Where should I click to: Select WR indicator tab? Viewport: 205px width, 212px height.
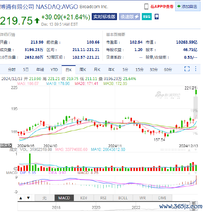(x=142, y=198)
